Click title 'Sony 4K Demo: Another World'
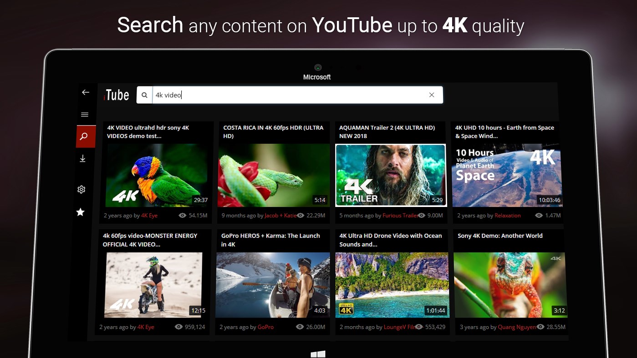Viewport: 637px width, 358px height. point(500,236)
